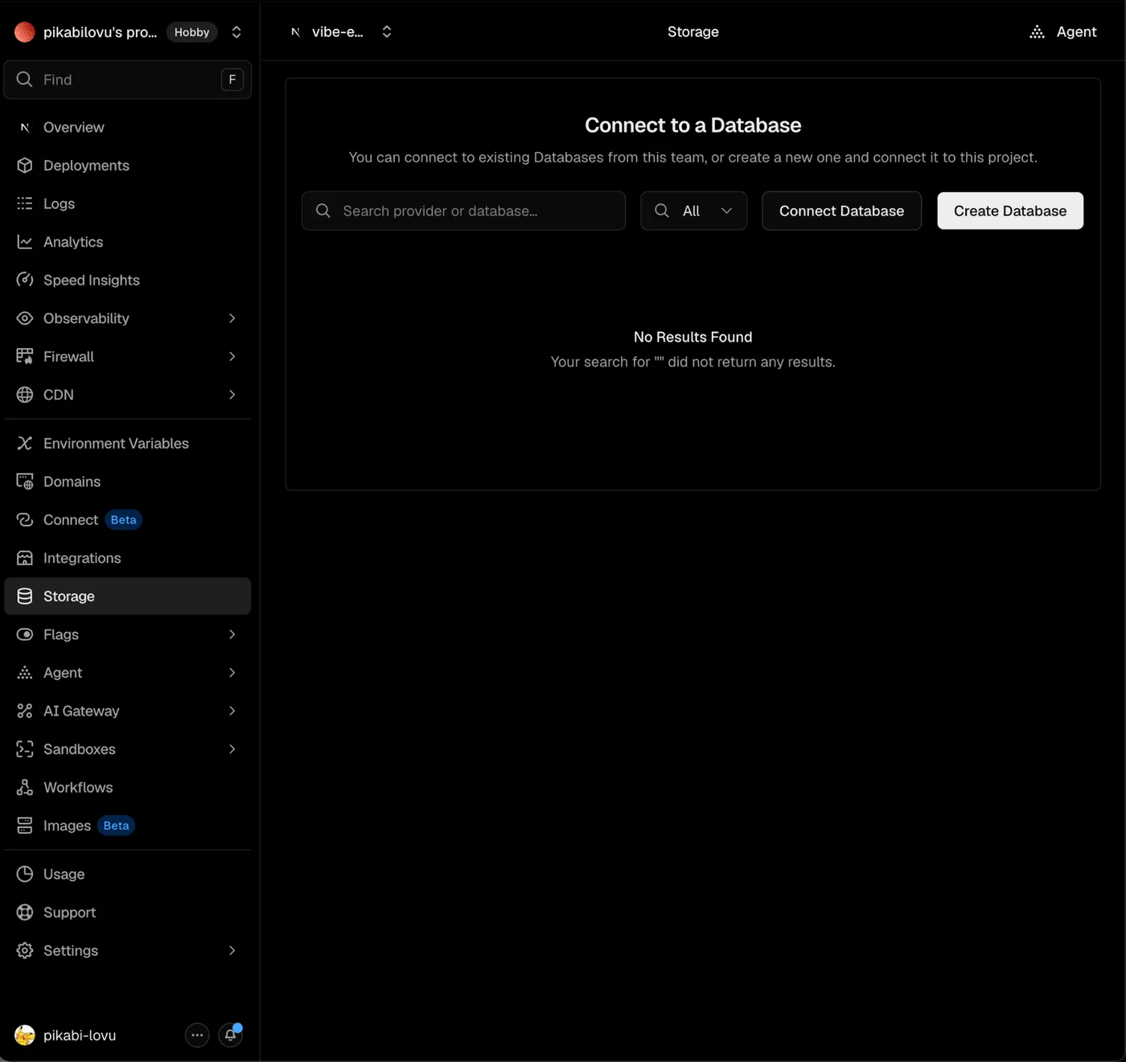The width and height of the screenshot is (1126, 1062).
Task: Open the team switcher arrows
Action: point(236,32)
